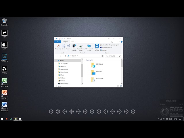Viewport: 184px width, 138px height.
Task: Launch Microsoft Excel 2010 shortcut
Action: [5, 83]
